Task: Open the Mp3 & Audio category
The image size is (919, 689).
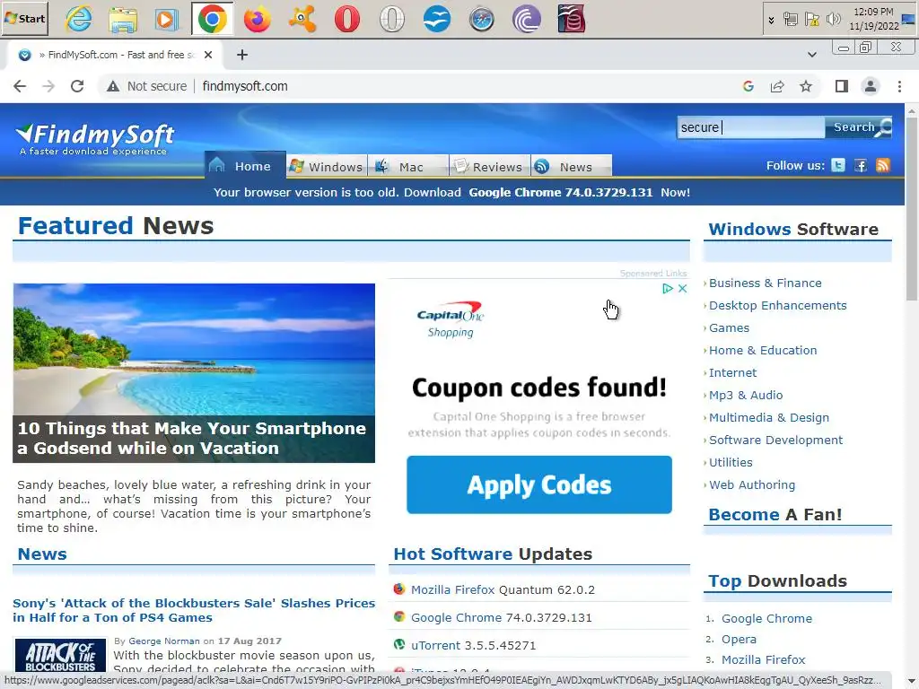Action: coord(746,395)
